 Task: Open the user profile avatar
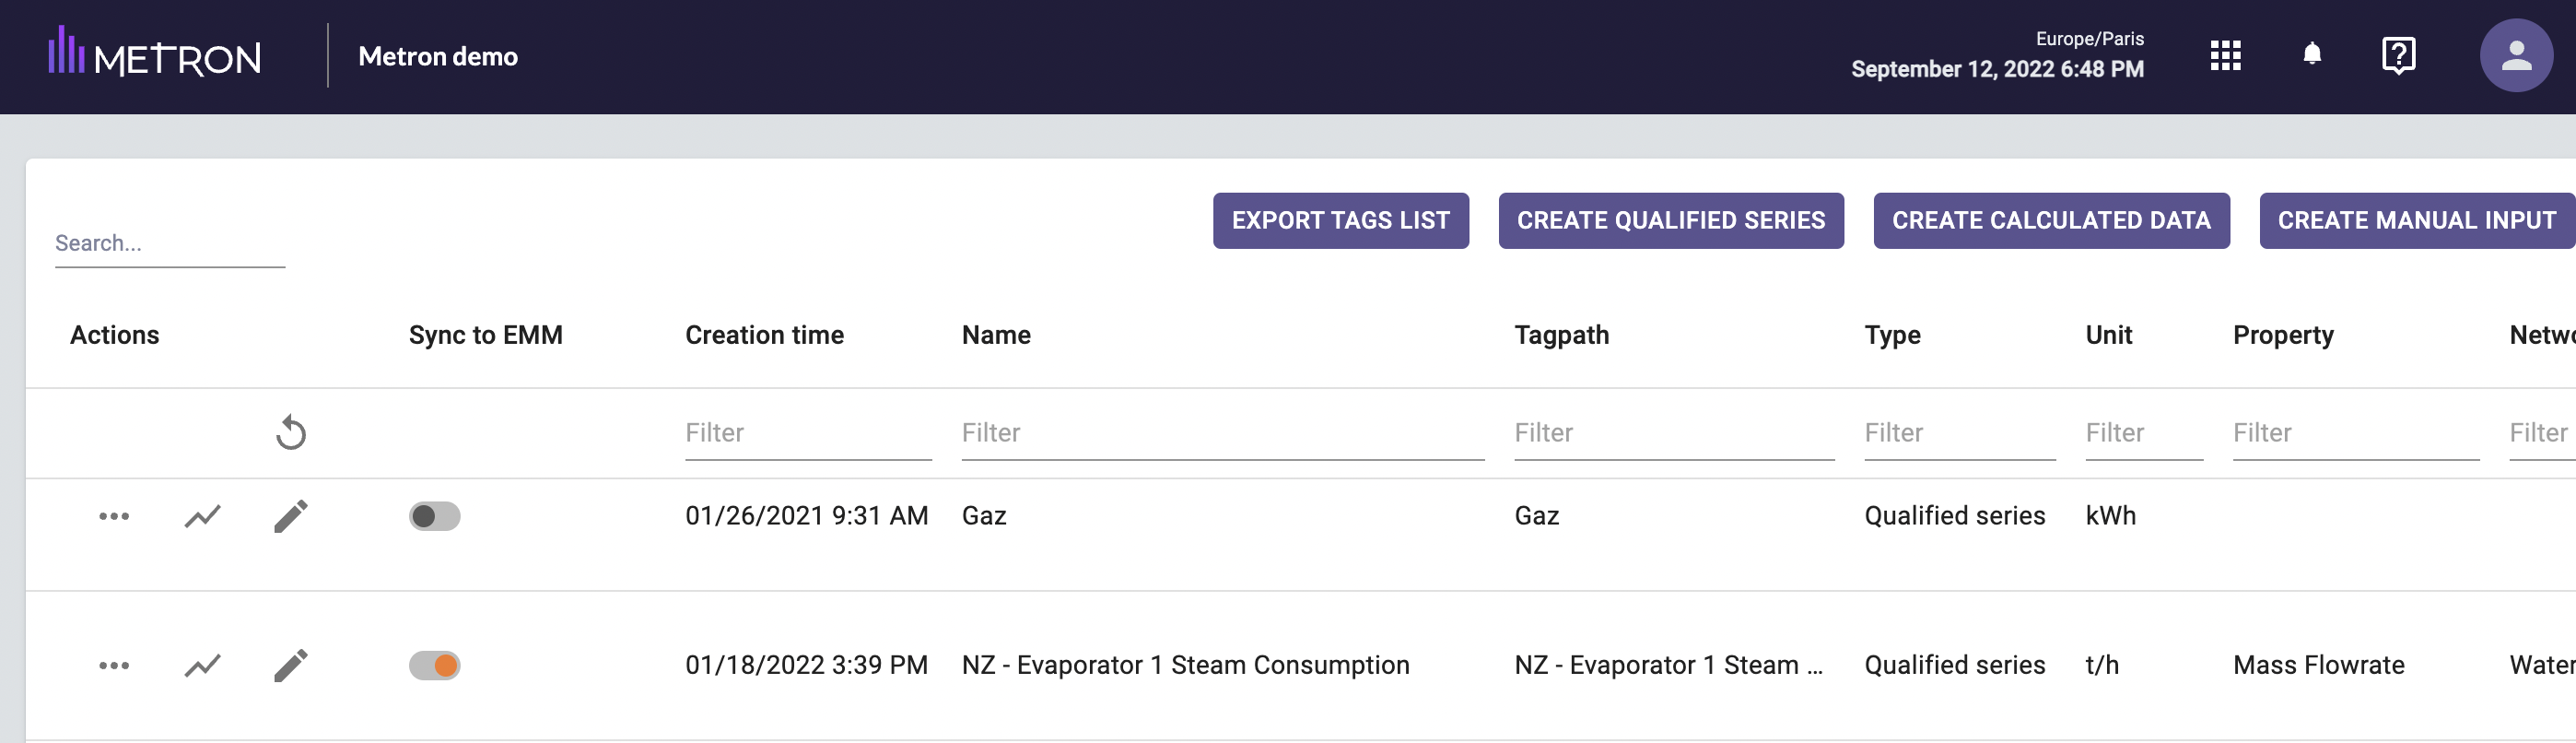click(2515, 56)
